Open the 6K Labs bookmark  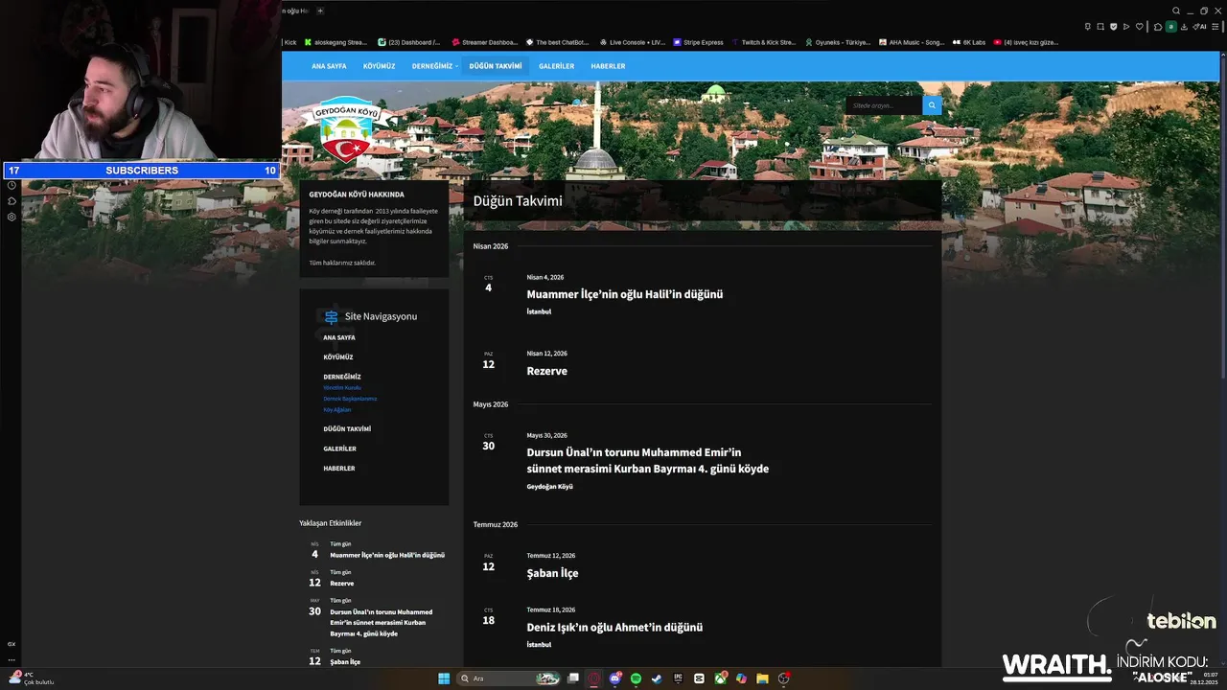(969, 42)
